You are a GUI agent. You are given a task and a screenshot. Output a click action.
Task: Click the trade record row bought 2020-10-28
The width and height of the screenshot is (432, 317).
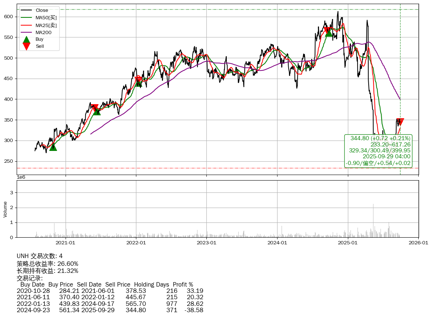click(110, 291)
